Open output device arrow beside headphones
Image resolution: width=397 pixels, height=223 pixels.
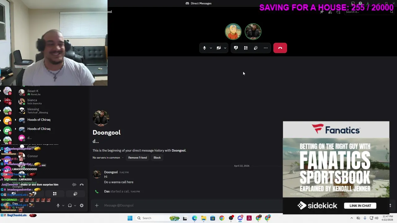click(x=75, y=206)
